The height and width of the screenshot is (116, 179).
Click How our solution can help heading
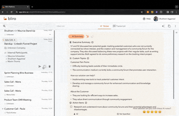point(83,76)
